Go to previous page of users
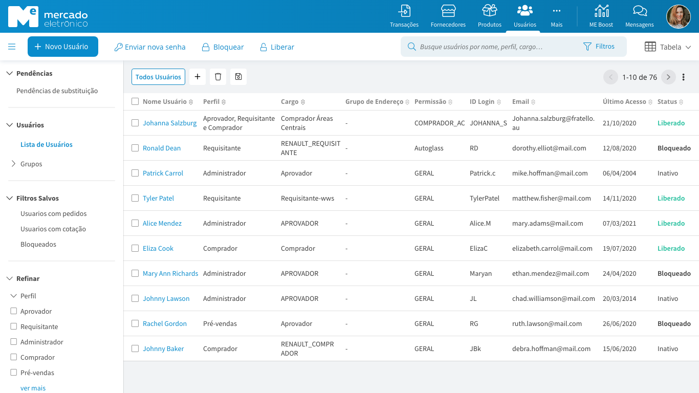This screenshot has width=699, height=393. pyautogui.click(x=610, y=77)
